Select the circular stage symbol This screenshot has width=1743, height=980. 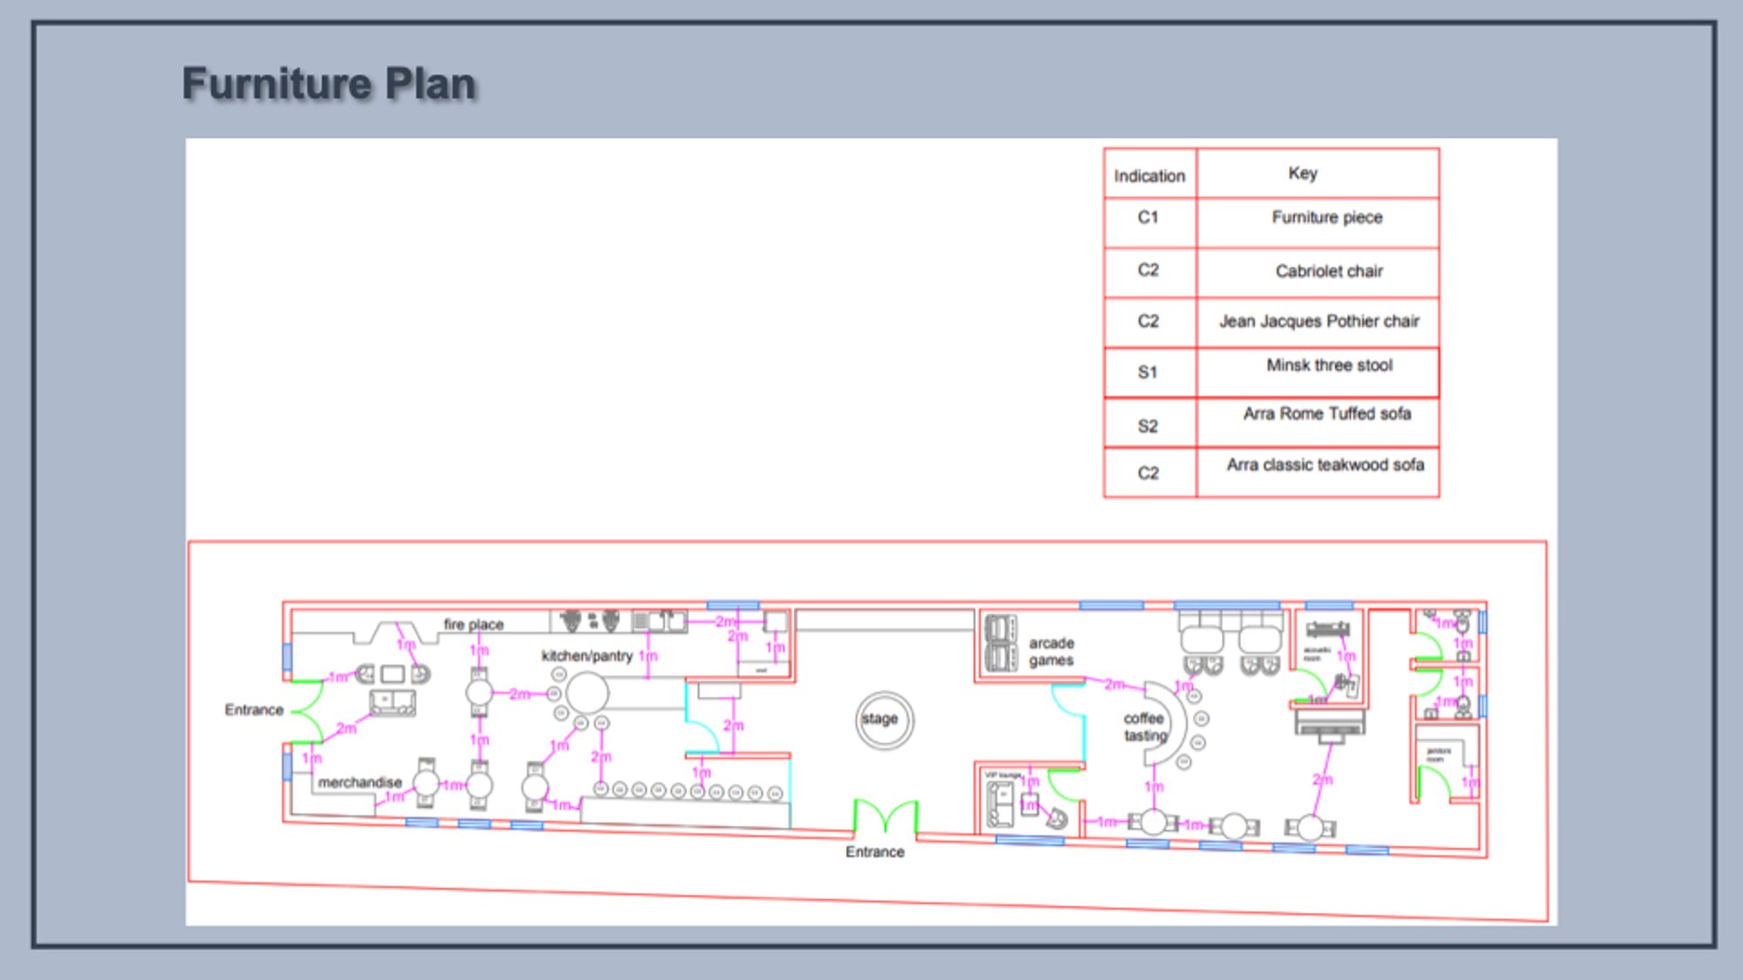[x=885, y=720]
